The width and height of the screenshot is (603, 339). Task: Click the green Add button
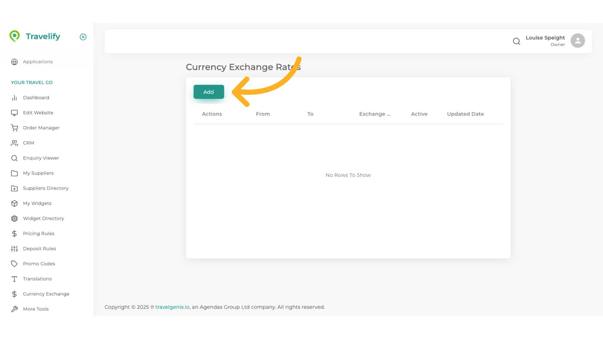click(x=209, y=92)
